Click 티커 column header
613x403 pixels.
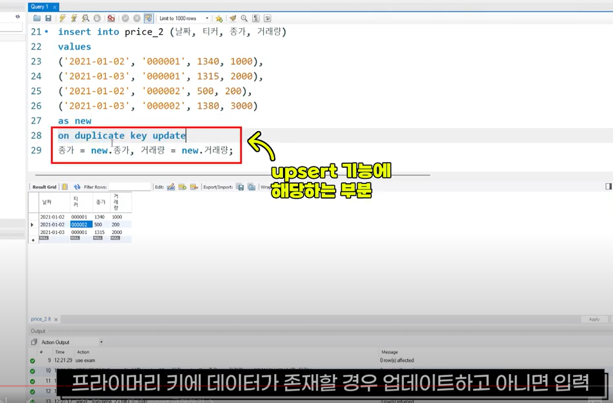(81, 202)
